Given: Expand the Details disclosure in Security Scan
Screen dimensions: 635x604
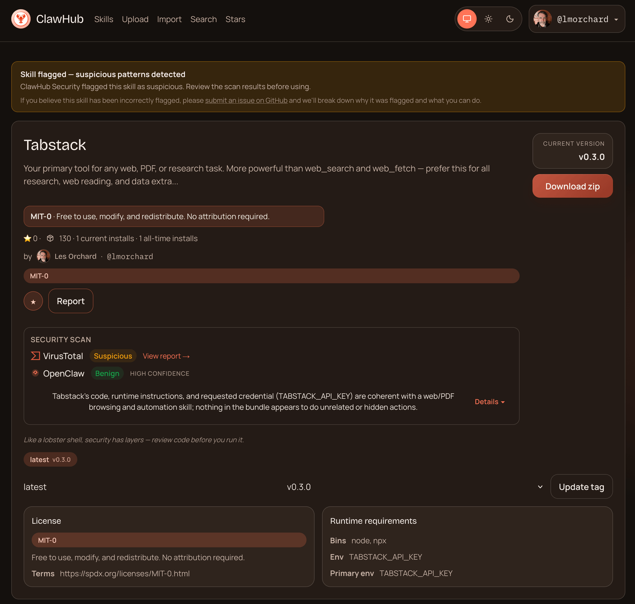Looking at the screenshot, I should 489,401.
